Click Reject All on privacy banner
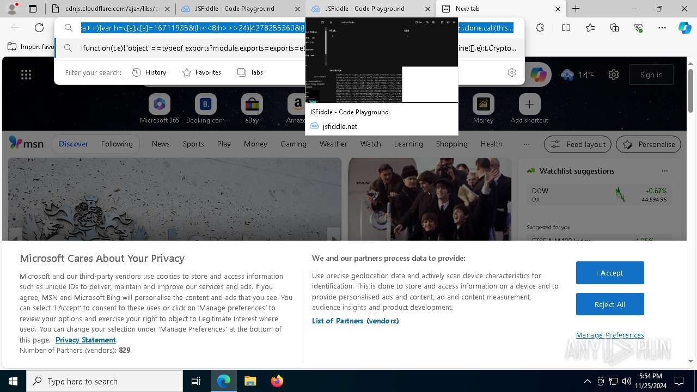Screen dimensions: 697x392 (610, 304)
